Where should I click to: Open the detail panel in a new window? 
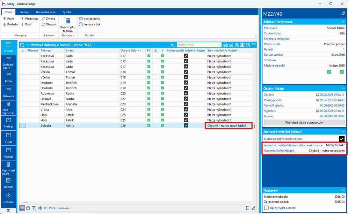343,14
